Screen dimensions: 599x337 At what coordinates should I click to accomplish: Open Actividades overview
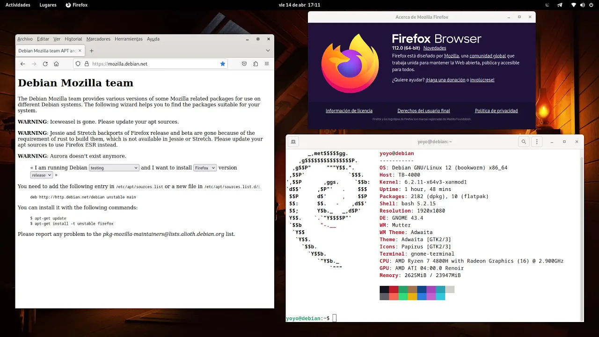(x=18, y=5)
